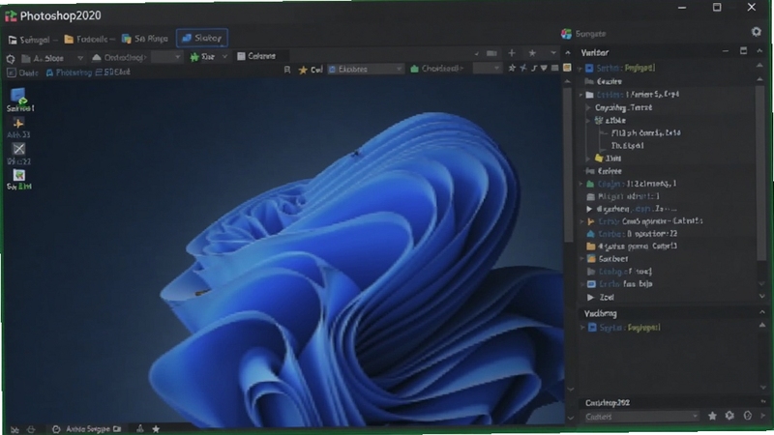Collapse the Vurldor panel with its up chevron
Screen dimensions: 774x435
click(759, 51)
